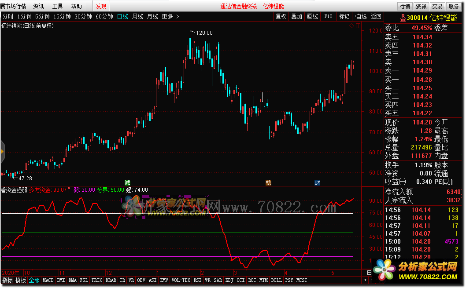
Task: Click the diamond icon at the chart corner
Action: pyautogui.click(x=351, y=26)
